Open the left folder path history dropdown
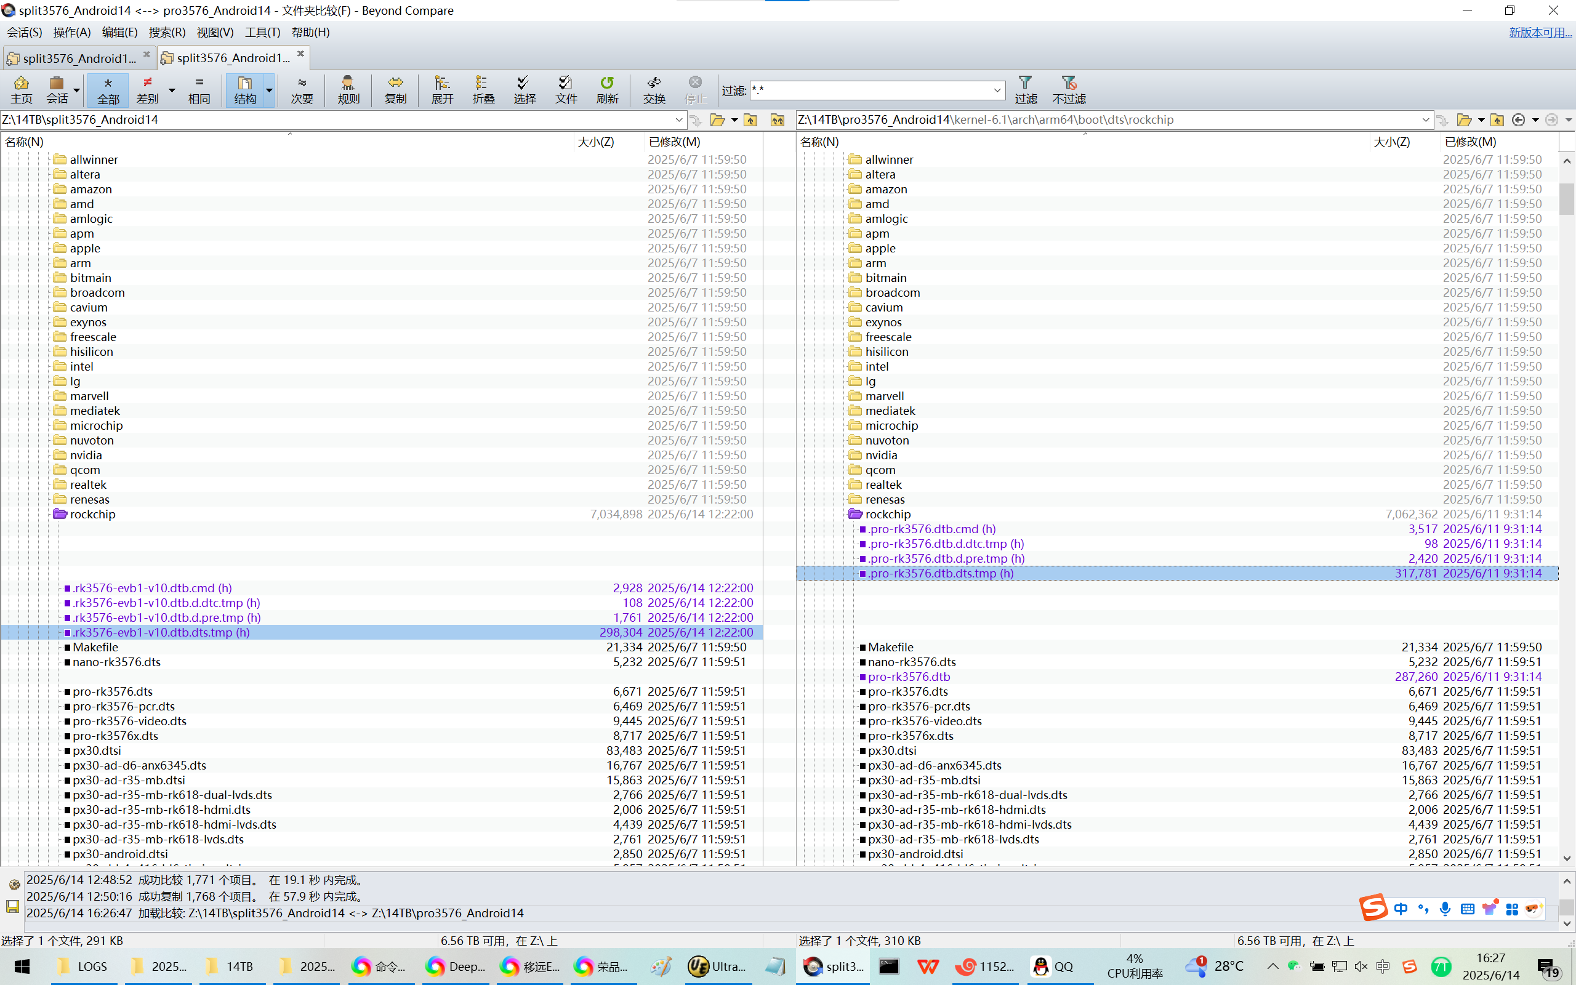 [x=678, y=120]
